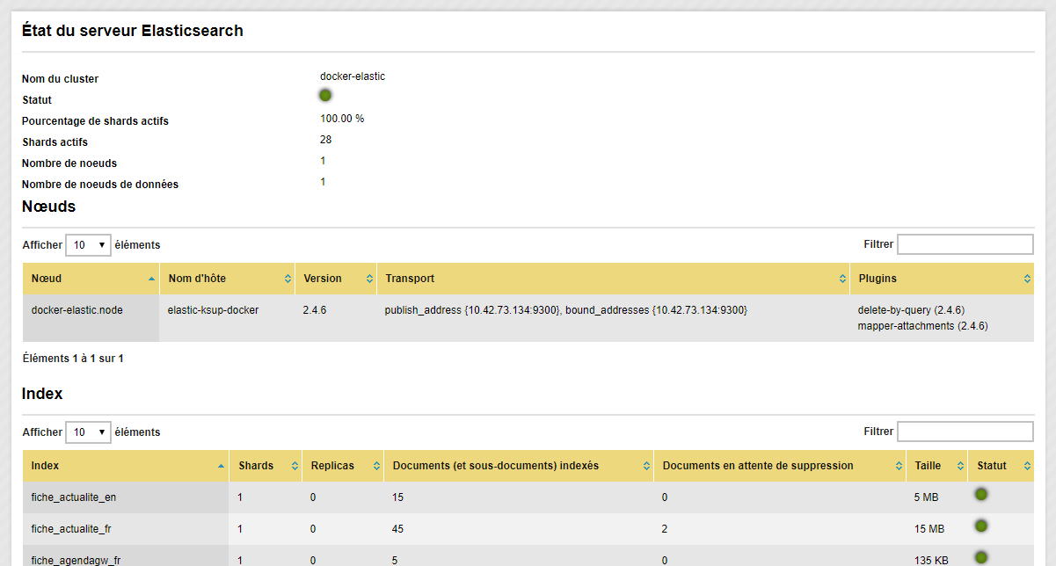Click the green cluster status indicator
The height and width of the screenshot is (566, 1056).
(325, 95)
